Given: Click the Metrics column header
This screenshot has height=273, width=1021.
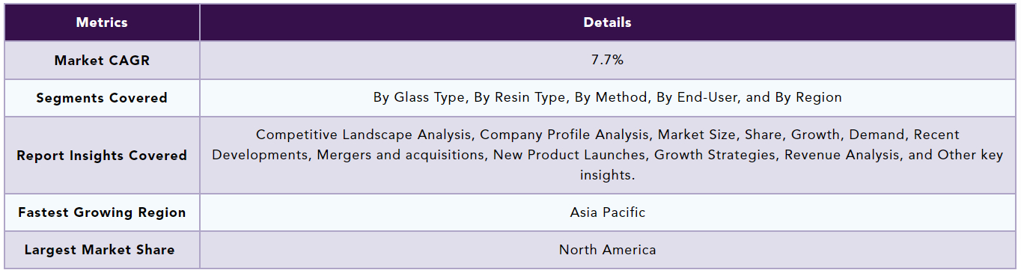Looking at the screenshot, I should tap(102, 22).
